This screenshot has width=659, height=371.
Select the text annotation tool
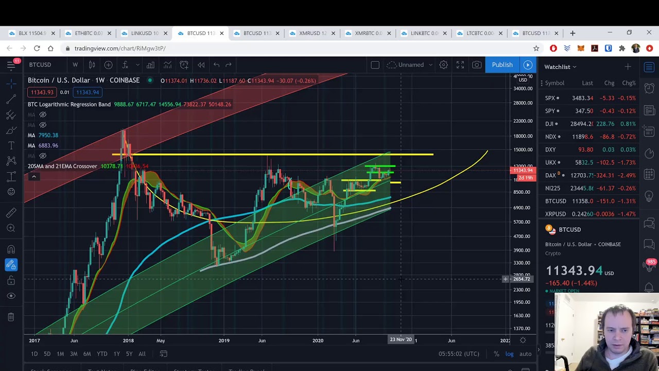pyautogui.click(x=11, y=145)
